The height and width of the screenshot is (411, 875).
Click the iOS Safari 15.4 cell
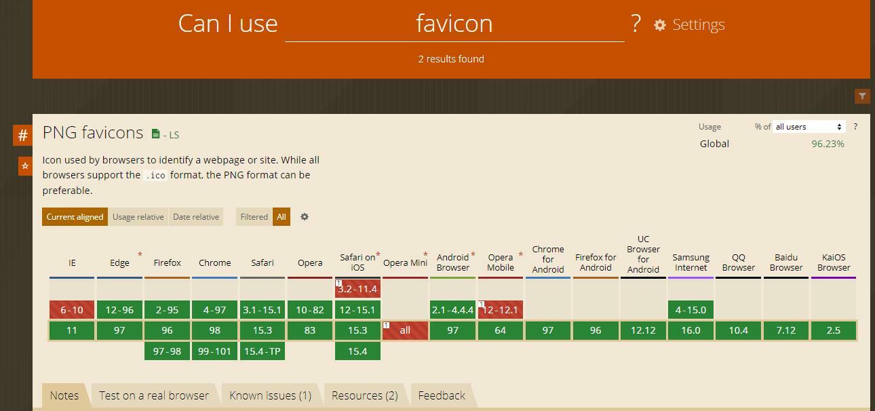click(x=357, y=351)
